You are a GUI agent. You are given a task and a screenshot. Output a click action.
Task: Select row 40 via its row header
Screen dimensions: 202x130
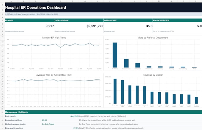(x=2, y=112)
